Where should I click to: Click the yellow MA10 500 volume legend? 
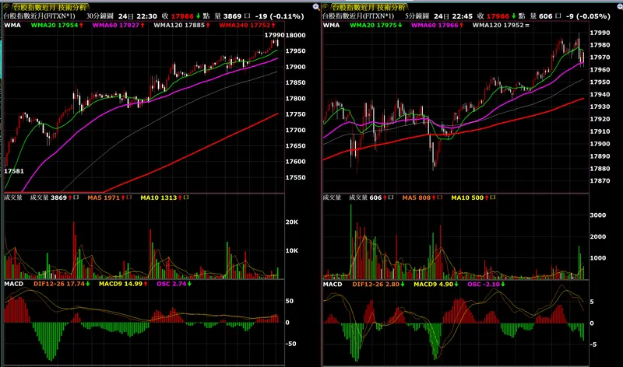click(x=473, y=197)
